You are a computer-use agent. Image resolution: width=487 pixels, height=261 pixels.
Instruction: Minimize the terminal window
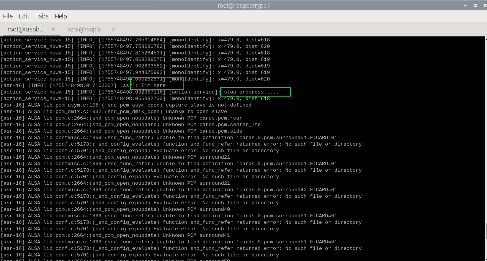pyautogui.click(x=466, y=5)
